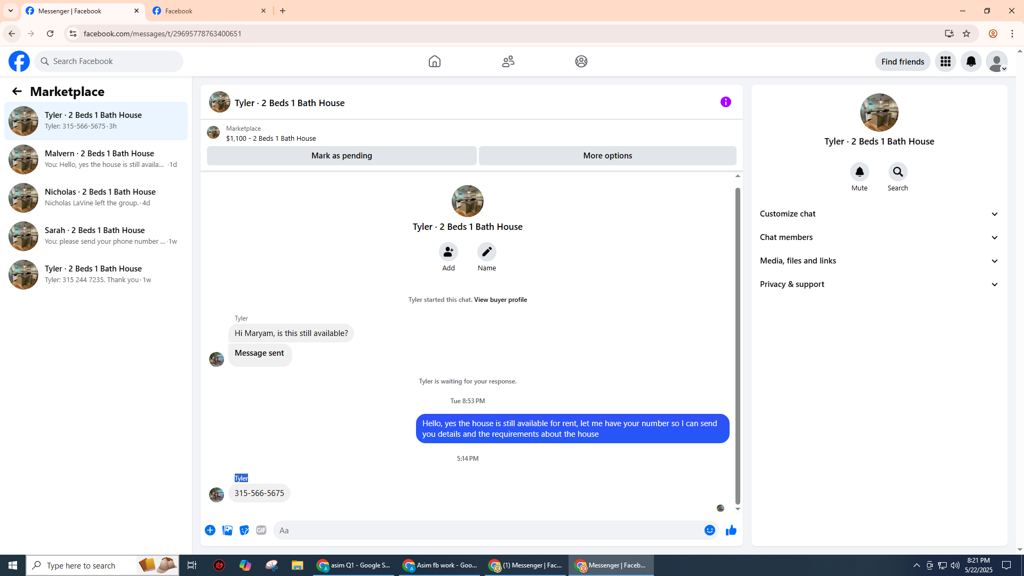Select the Messenger | Facebook tab
This screenshot has width=1024, height=576.
(x=83, y=11)
